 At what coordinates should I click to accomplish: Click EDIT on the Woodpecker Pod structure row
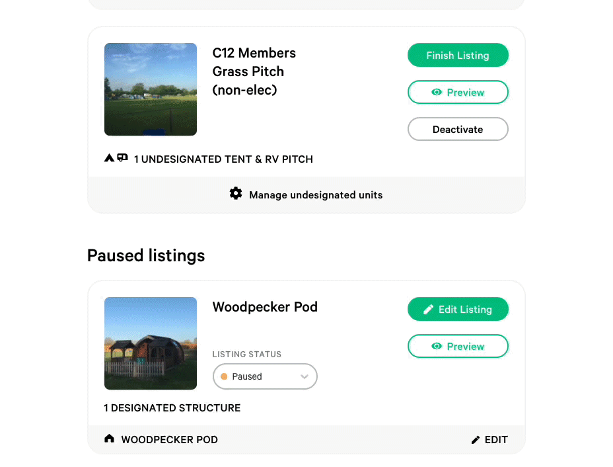coord(489,440)
